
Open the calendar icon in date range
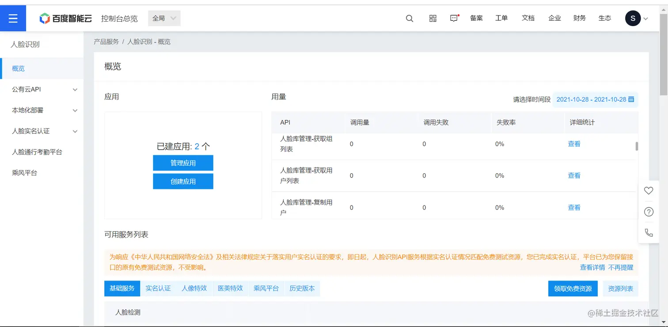[631, 99]
